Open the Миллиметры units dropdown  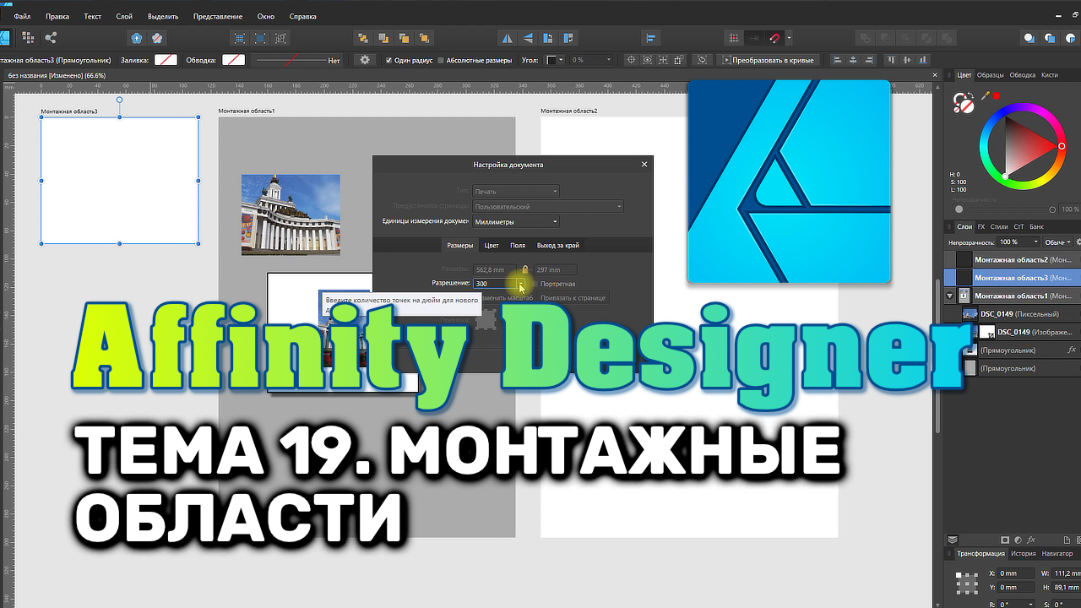515,222
